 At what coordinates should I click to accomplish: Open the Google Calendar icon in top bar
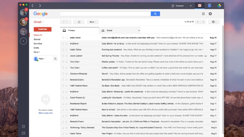point(210,6)
